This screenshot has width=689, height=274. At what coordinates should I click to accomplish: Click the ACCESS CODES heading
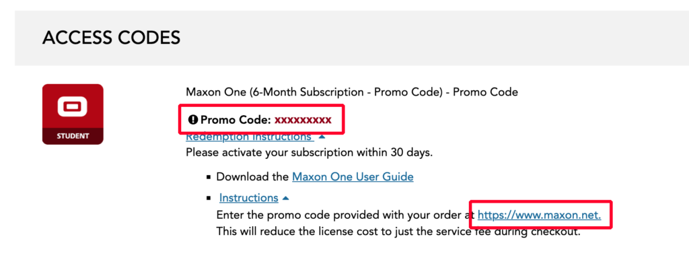(111, 38)
